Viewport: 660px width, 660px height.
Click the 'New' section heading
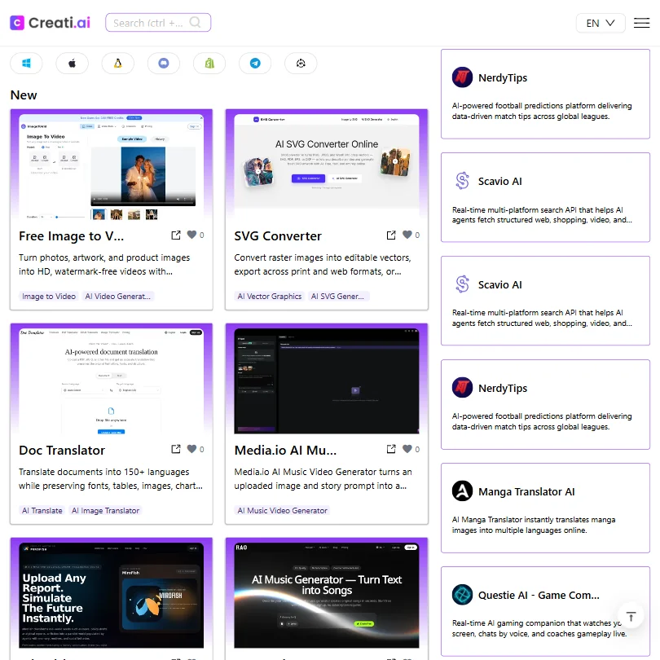pos(24,95)
